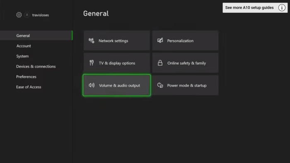
Task: Open Power mode & startup tile
Action: click(x=185, y=85)
